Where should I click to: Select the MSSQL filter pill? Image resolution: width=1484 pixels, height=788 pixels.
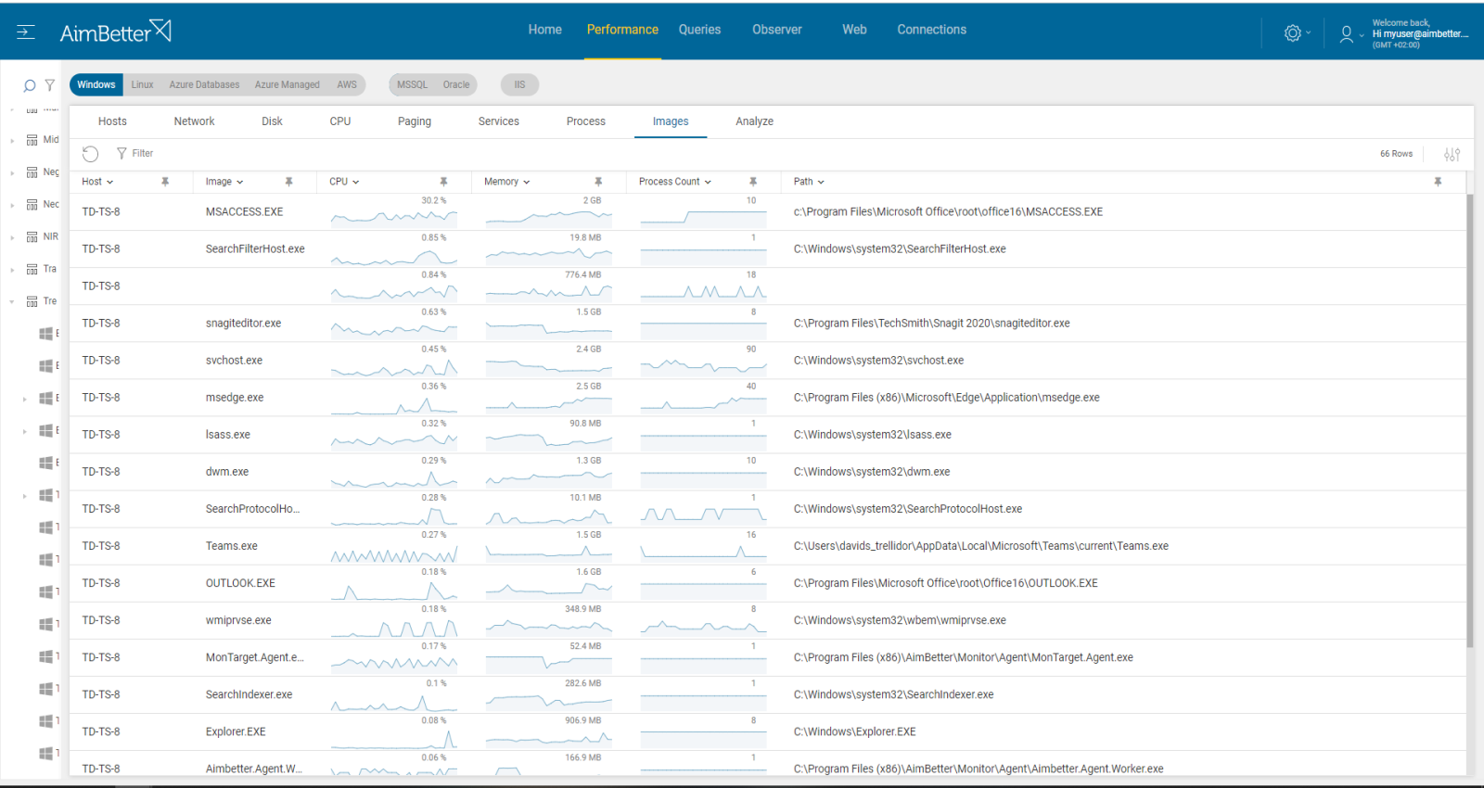(x=412, y=84)
